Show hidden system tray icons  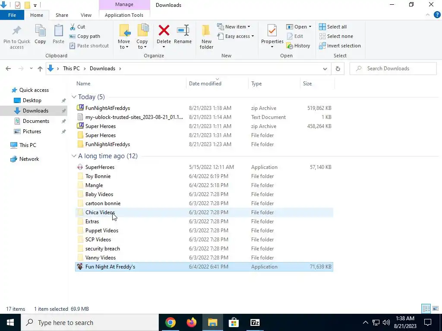[365, 322]
